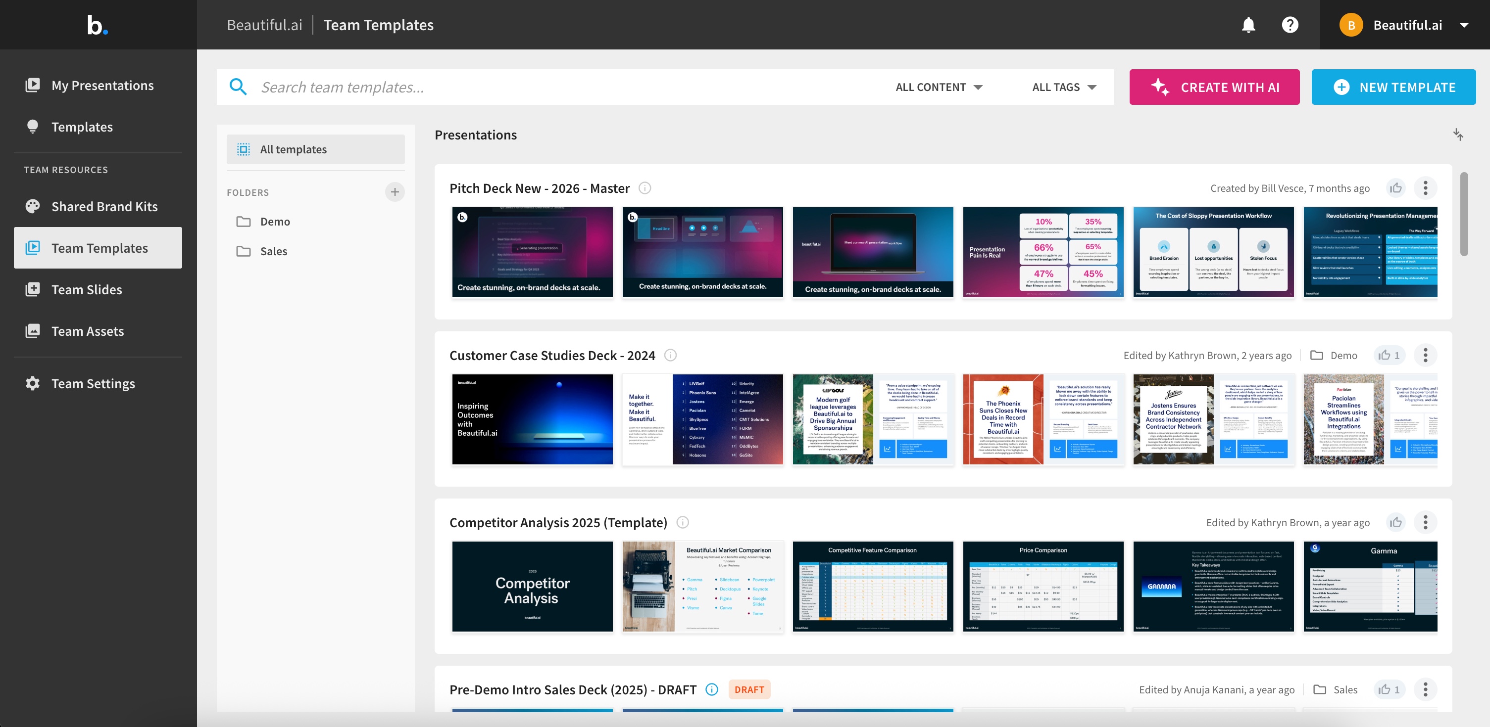The height and width of the screenshot is (727, 1490).
Task: Open The Cost of Sloppy Presentation Workflow slide
Action: point(1213,252)
